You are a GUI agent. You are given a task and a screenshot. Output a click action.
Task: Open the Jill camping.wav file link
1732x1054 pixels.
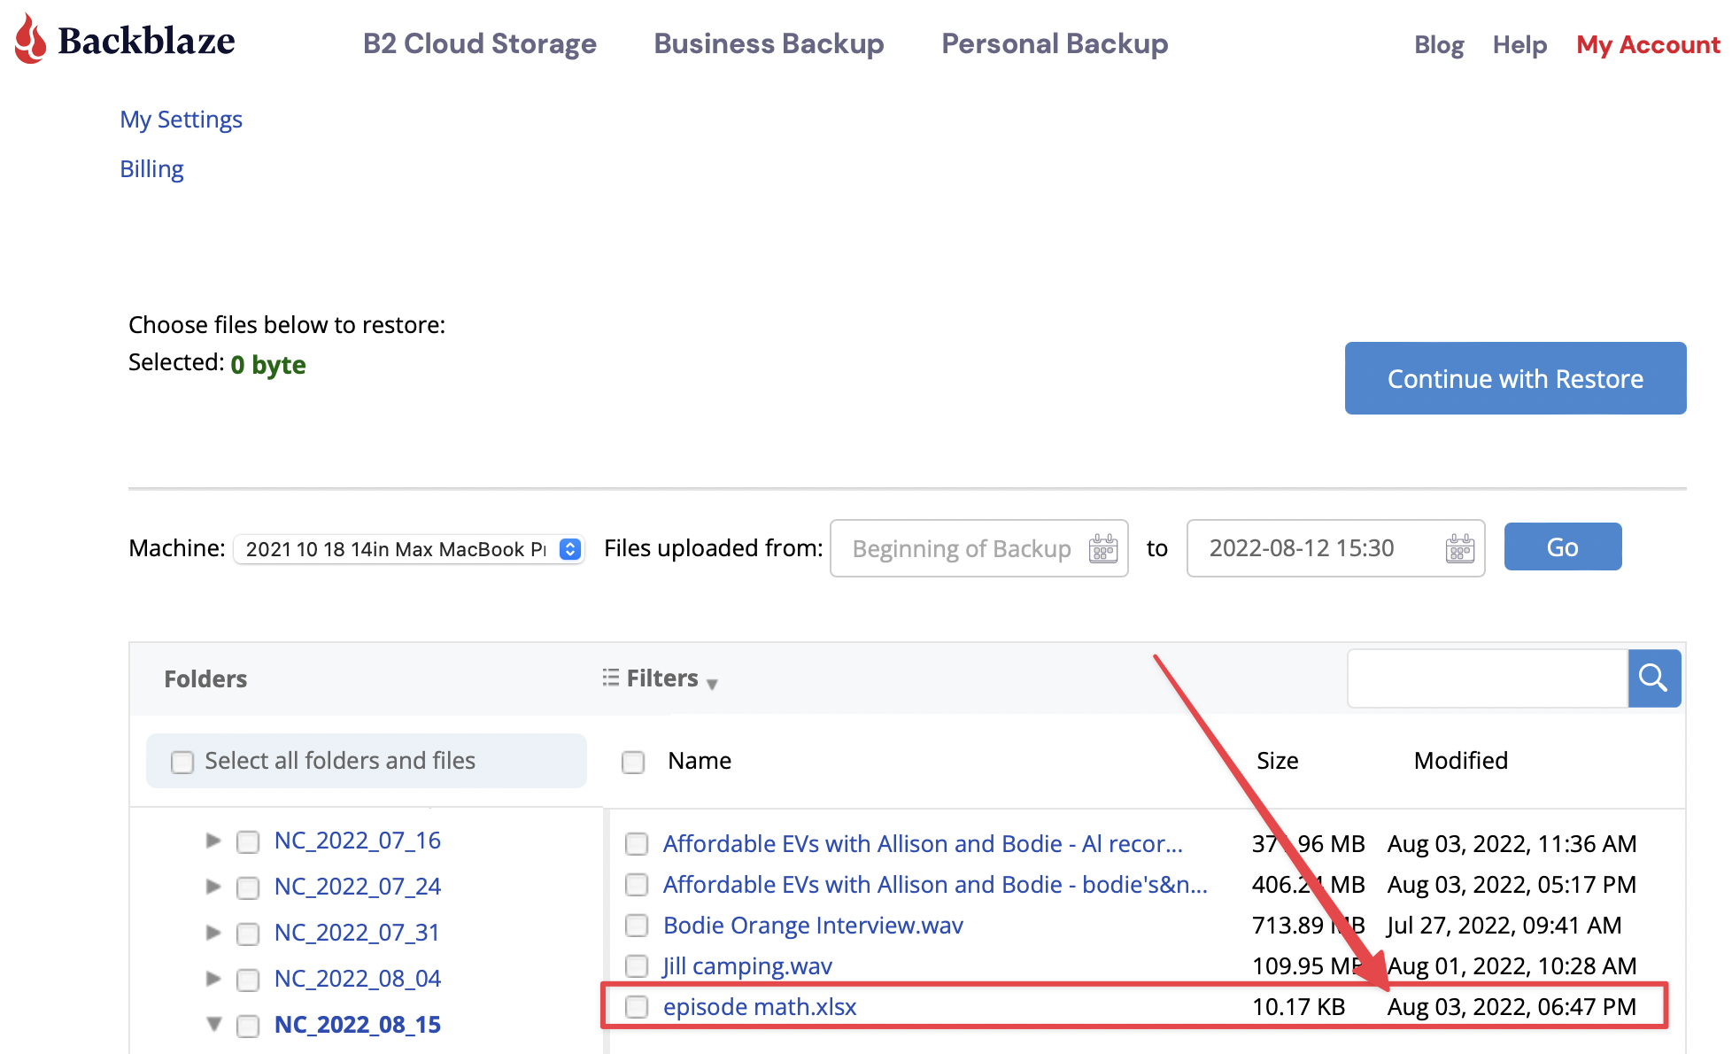(747, 966)
